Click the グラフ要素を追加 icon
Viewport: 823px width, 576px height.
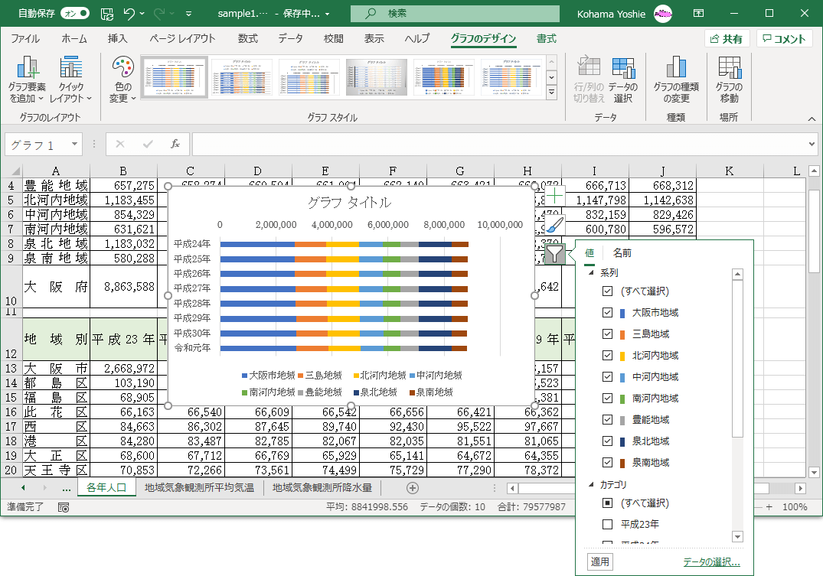pos(28,69)
